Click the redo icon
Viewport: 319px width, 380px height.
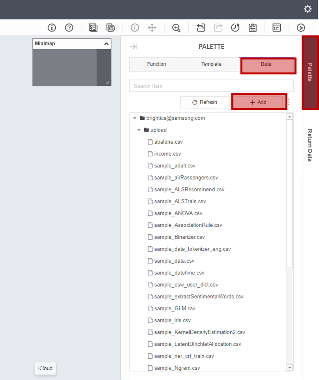(218, 28)
